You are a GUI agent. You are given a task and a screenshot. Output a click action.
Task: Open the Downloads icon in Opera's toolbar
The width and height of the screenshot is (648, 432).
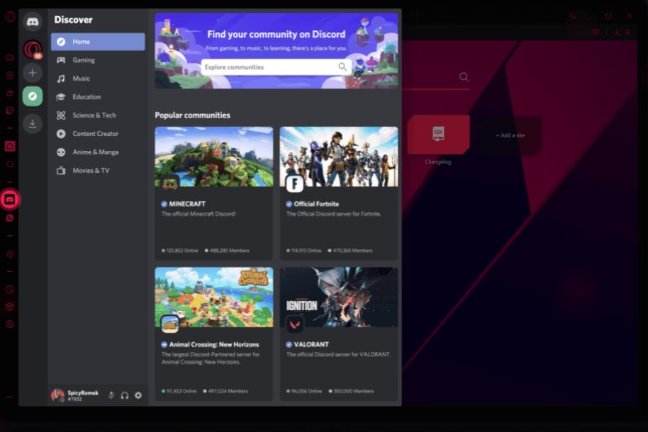(x=617, y=32)
